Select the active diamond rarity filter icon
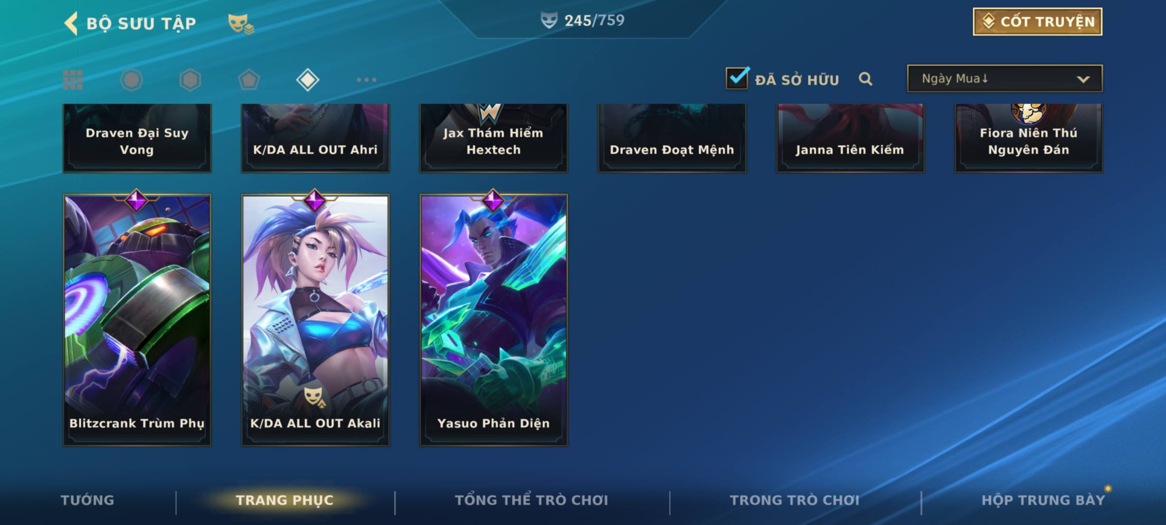Image resolution: width=1166 pixels, height=525 pixels. (308, 80)
